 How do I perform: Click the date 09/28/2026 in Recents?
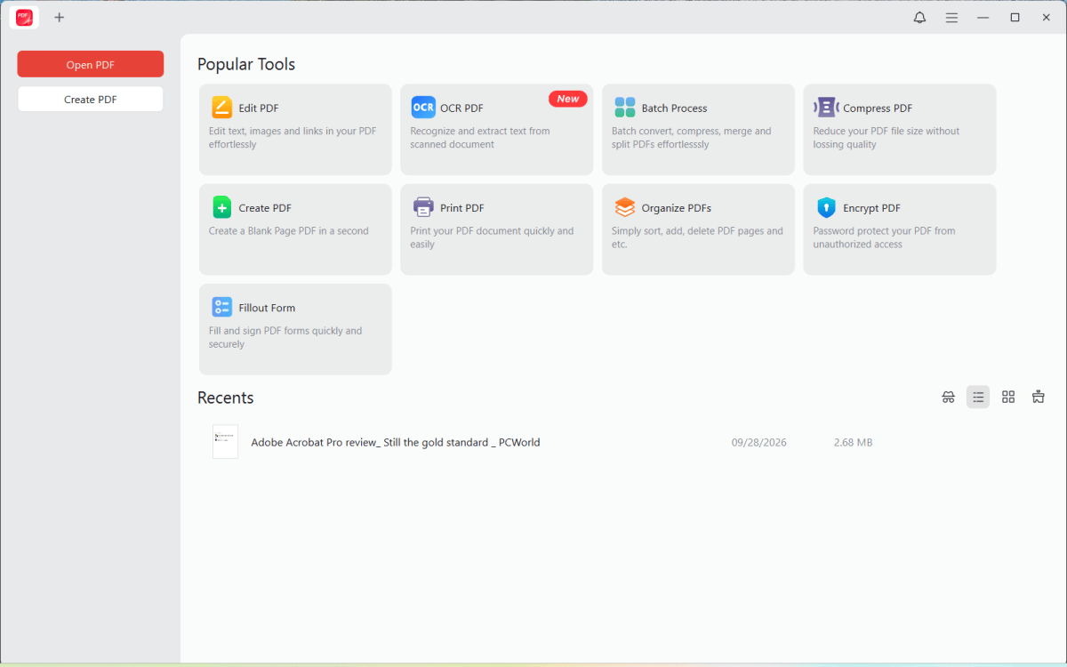[x=759, y=442]
